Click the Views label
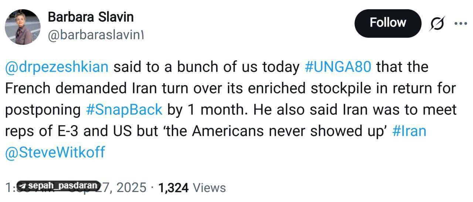The width and height of the screenshot is (473, 202). tap(209, 188)
